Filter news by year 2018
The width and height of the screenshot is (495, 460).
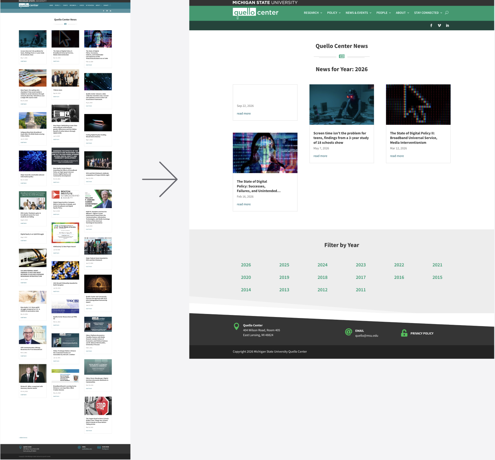(x=322, y=278)
